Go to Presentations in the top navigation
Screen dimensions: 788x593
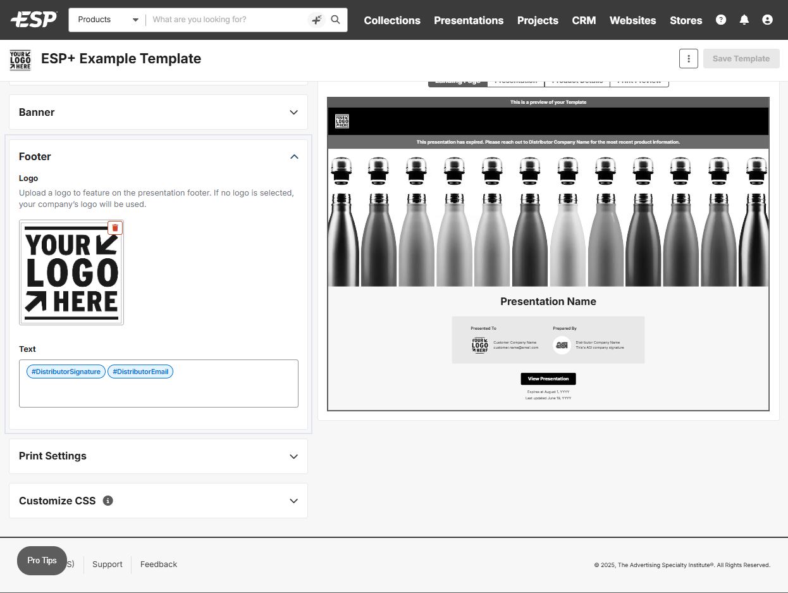(x=469, y=20)
